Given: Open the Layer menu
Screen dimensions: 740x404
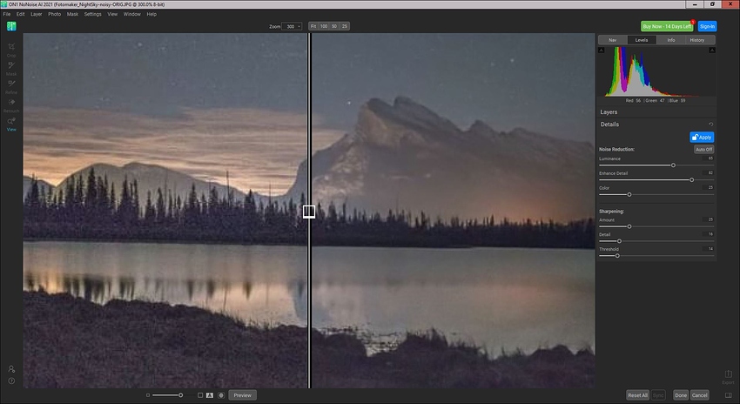Looking at the screenshot, I should point(37,14).
